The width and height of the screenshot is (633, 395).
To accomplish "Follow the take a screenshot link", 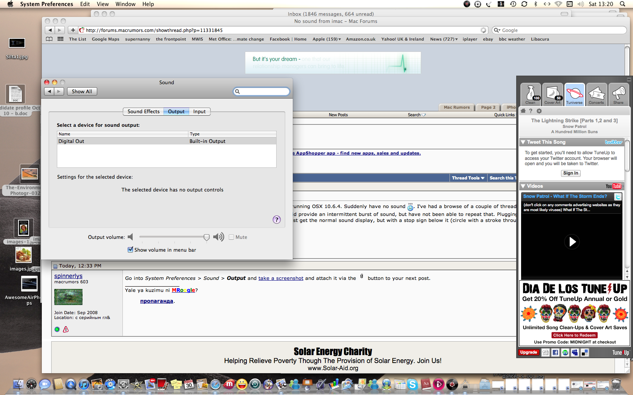I will click(281, 278).
